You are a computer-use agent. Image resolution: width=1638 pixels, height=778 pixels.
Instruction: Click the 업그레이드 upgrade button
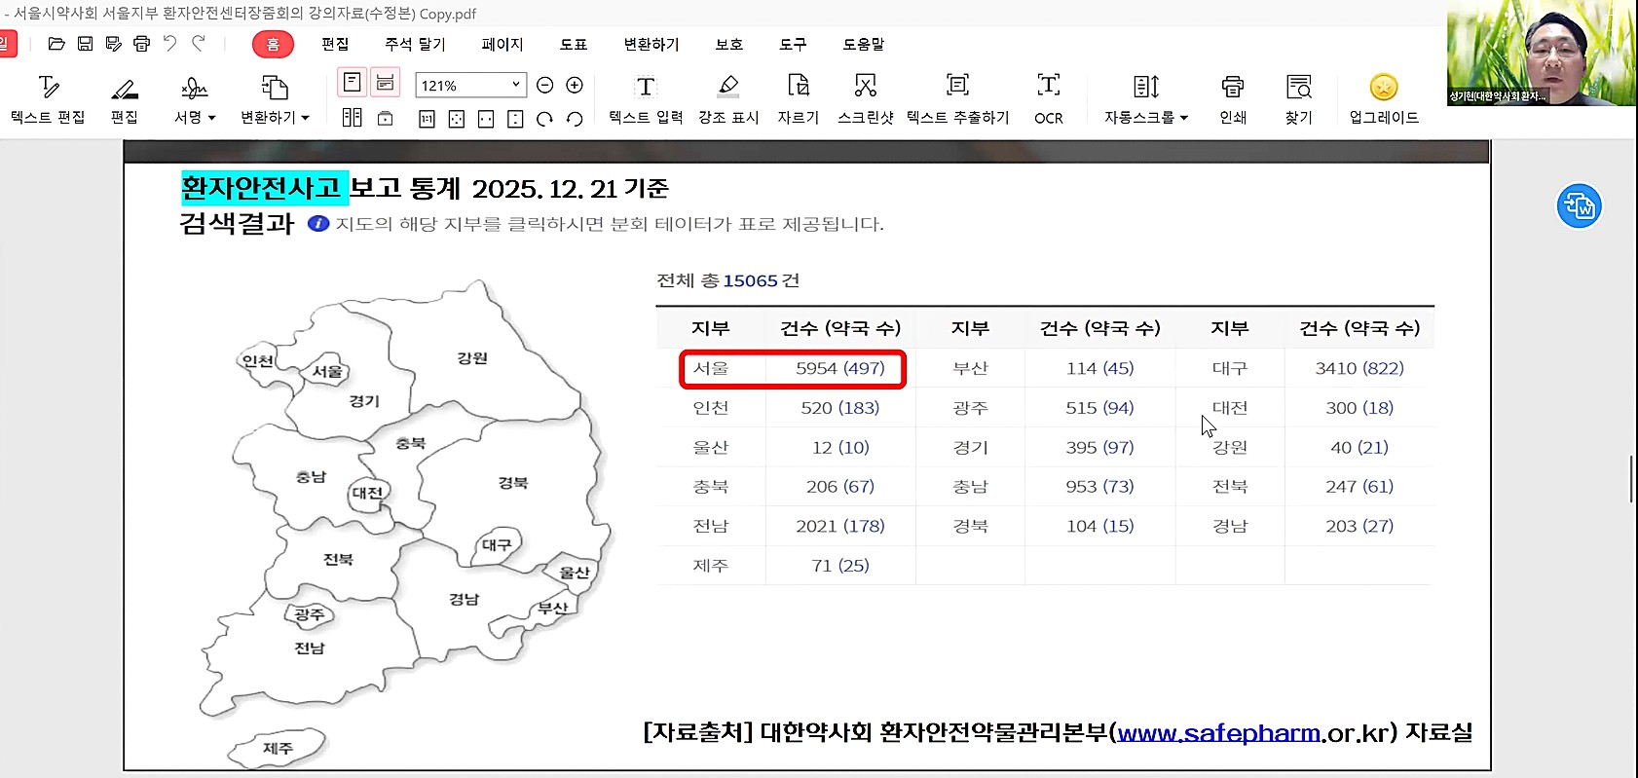click(1383, 99)
